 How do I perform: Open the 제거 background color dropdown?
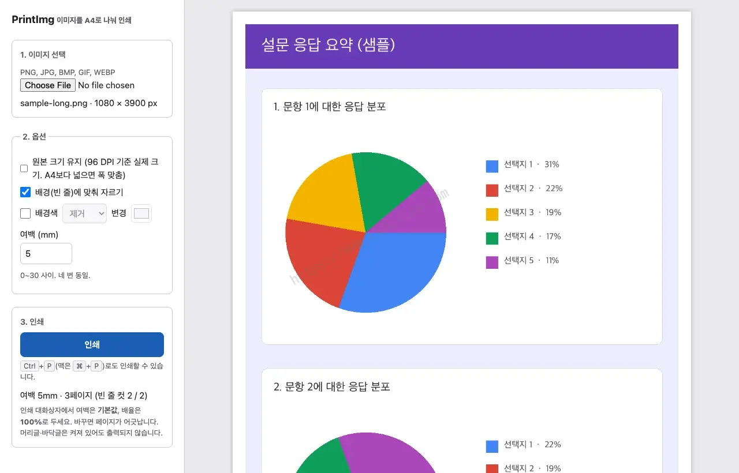coord(84,213)
